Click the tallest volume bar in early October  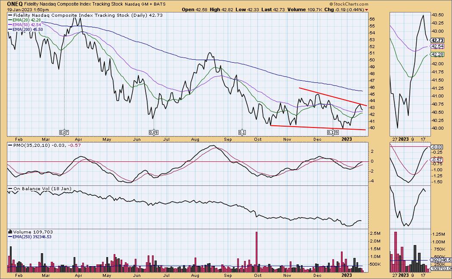pos(256,252)
